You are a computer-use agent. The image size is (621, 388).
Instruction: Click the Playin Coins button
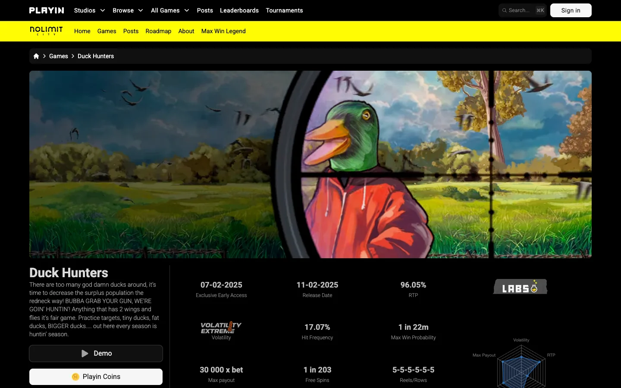click(x=96, y=377)
